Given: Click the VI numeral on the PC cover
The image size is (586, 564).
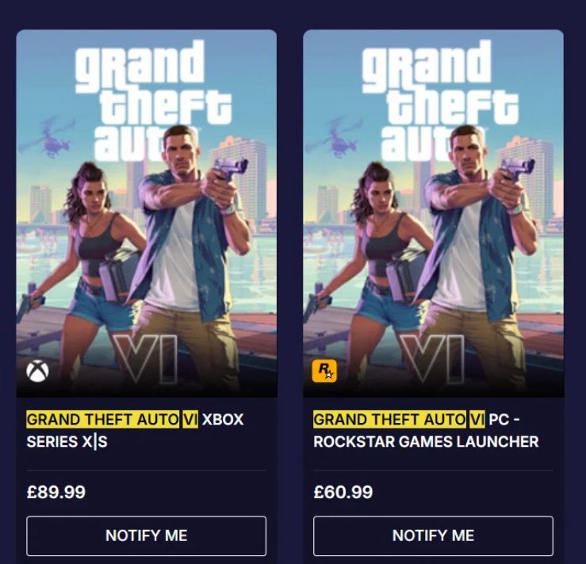Looking at the screenshot, I should [x=432, y=359].
